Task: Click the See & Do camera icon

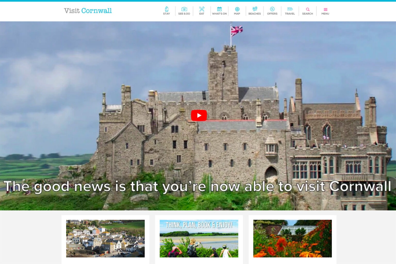Action: [184, 9]
